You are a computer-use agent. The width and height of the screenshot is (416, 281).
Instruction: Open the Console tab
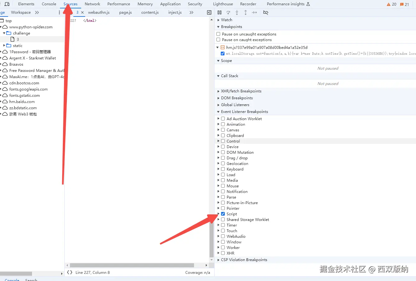pos(49,4)
